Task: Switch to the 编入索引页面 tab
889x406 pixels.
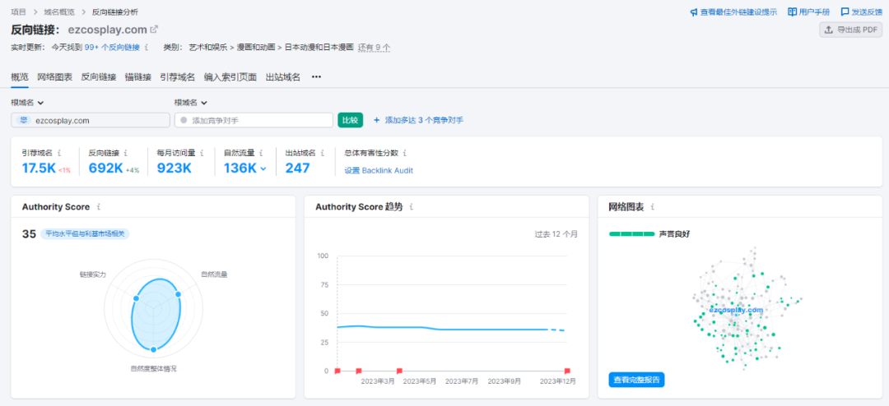Action: coord(230,77)
